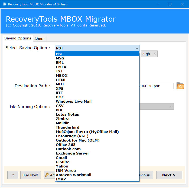Pick IBM Verse option
The height and width of the screenshot is (188, 189).
point(97,171)
